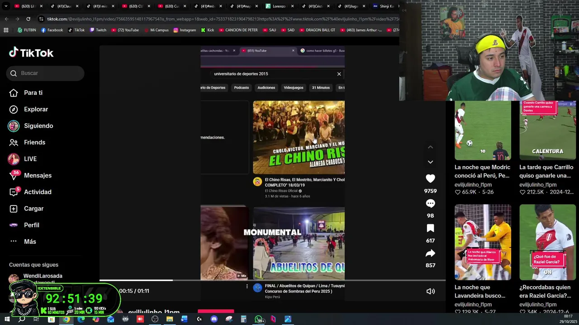Screen dimensions: 579x325
Task: Open the DRAGON BALL GT bookmark
Action: pos(317,30)
